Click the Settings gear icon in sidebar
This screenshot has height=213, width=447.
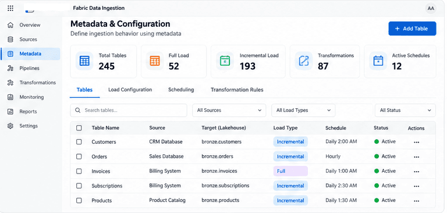tap(10, 126)
